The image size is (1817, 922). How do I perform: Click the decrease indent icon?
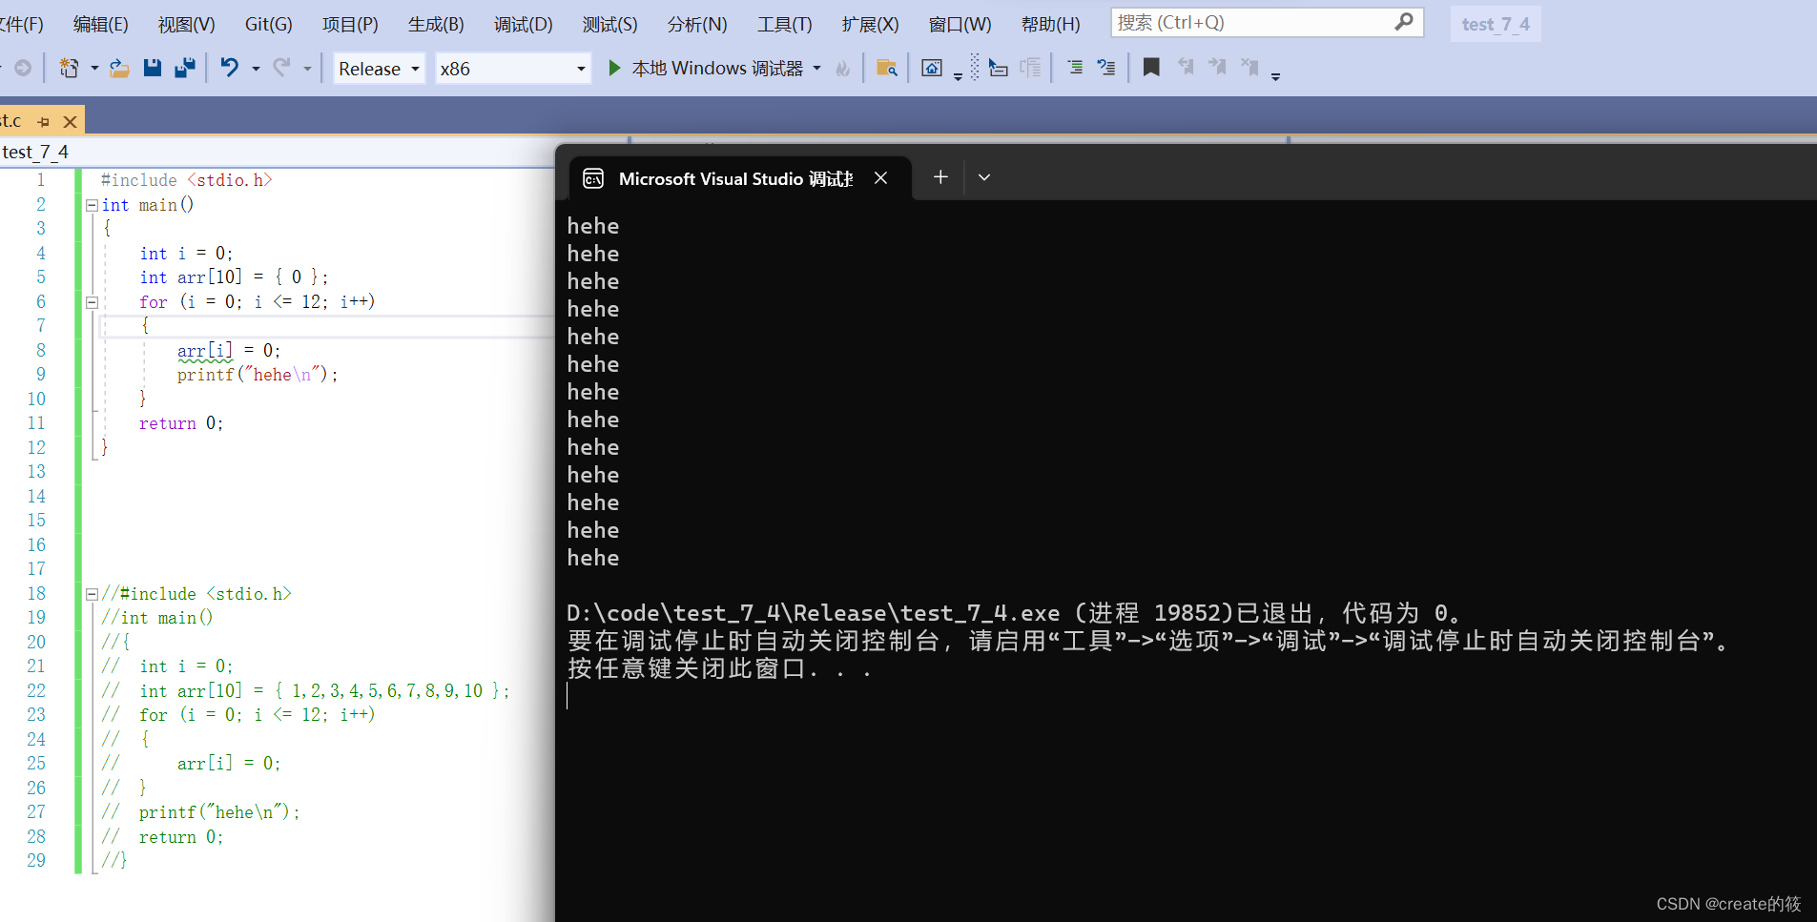point(1075,68)
